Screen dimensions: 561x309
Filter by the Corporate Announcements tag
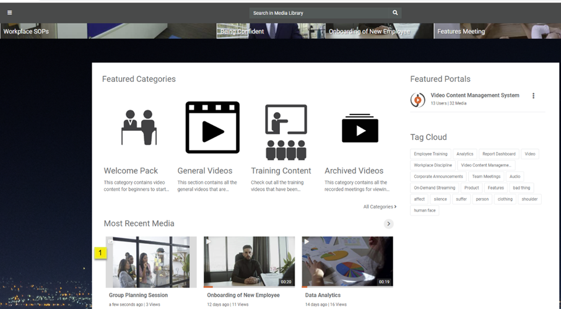[x=438, y=176]
